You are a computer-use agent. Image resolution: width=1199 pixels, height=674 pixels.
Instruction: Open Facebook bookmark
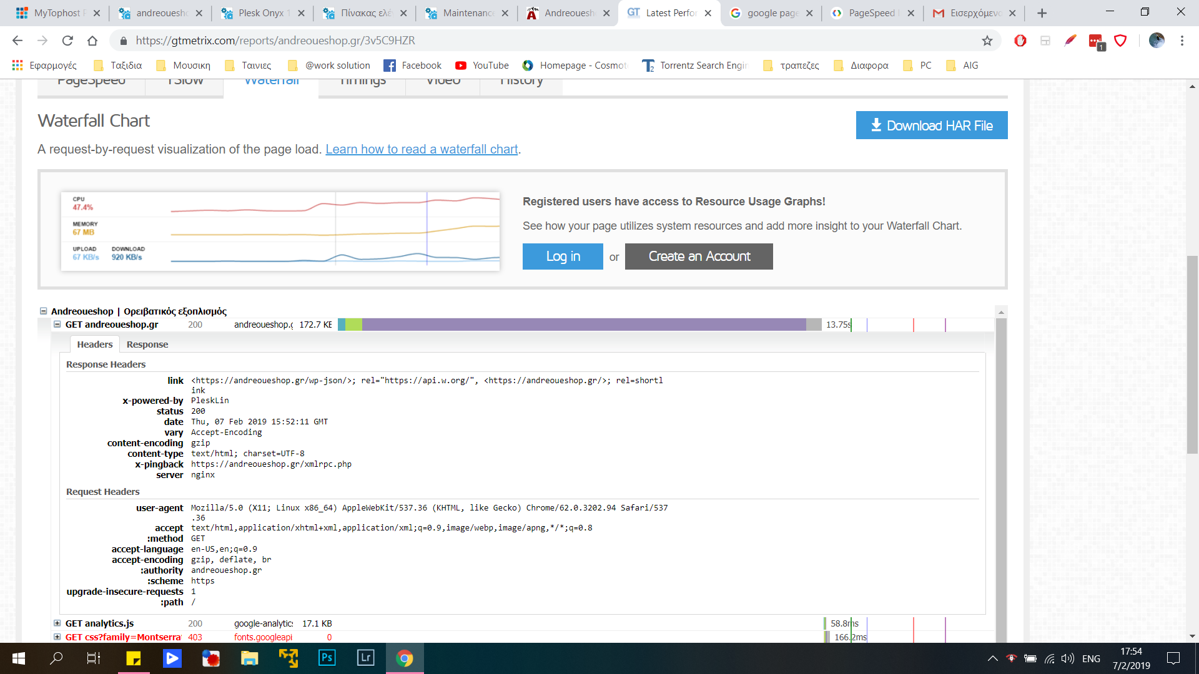(412, 66)
